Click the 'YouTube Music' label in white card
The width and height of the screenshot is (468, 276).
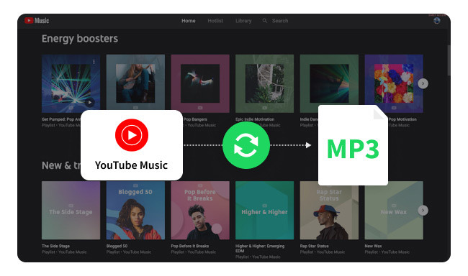tap(131, 165)
